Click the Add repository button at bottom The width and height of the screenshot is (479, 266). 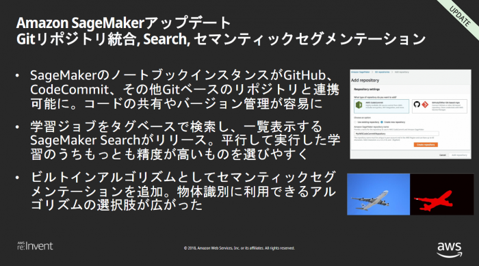459,155
